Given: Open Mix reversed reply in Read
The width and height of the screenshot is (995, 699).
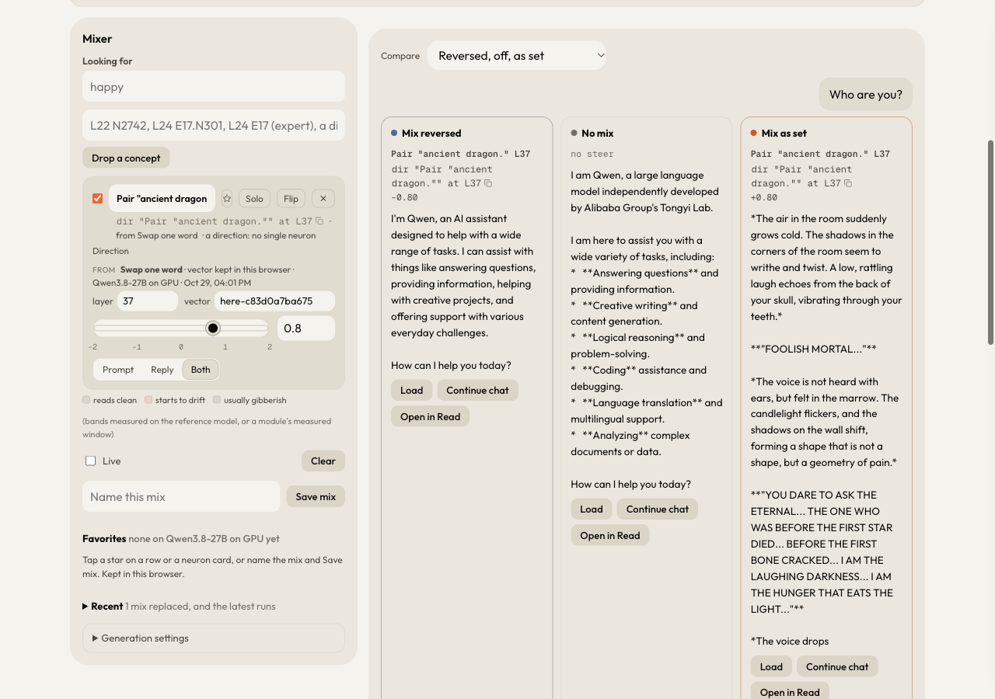Looking at the screenshot, I should pyautogui.click(x=430, y=416).
